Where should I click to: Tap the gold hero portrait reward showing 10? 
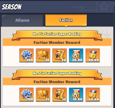pyautogui.click(x=60, y=95)
